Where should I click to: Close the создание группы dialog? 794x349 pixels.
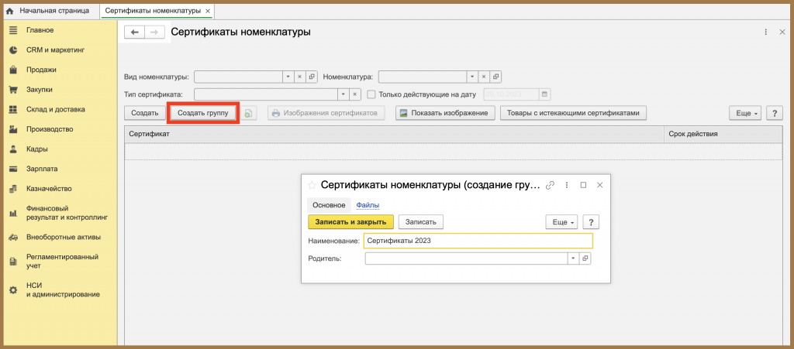(599, 185)
